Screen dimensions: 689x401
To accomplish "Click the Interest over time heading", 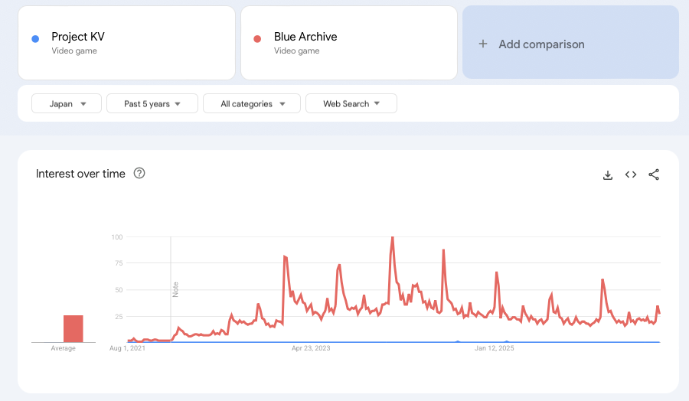I will click(80, 174).
